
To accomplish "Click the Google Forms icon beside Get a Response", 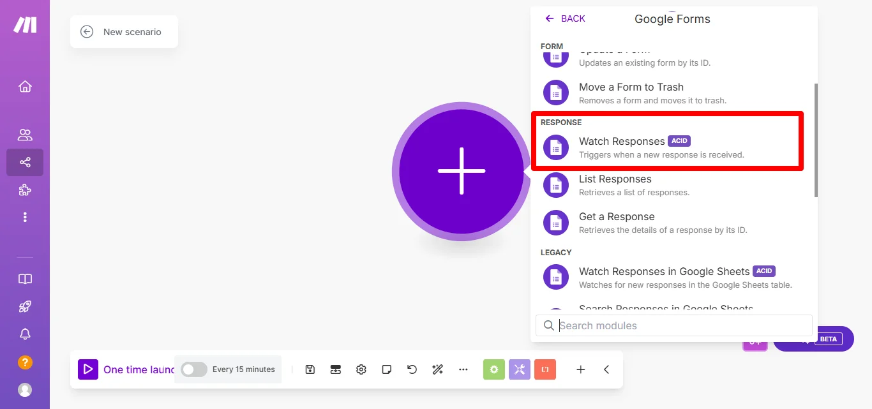I will tap(556, 223).
